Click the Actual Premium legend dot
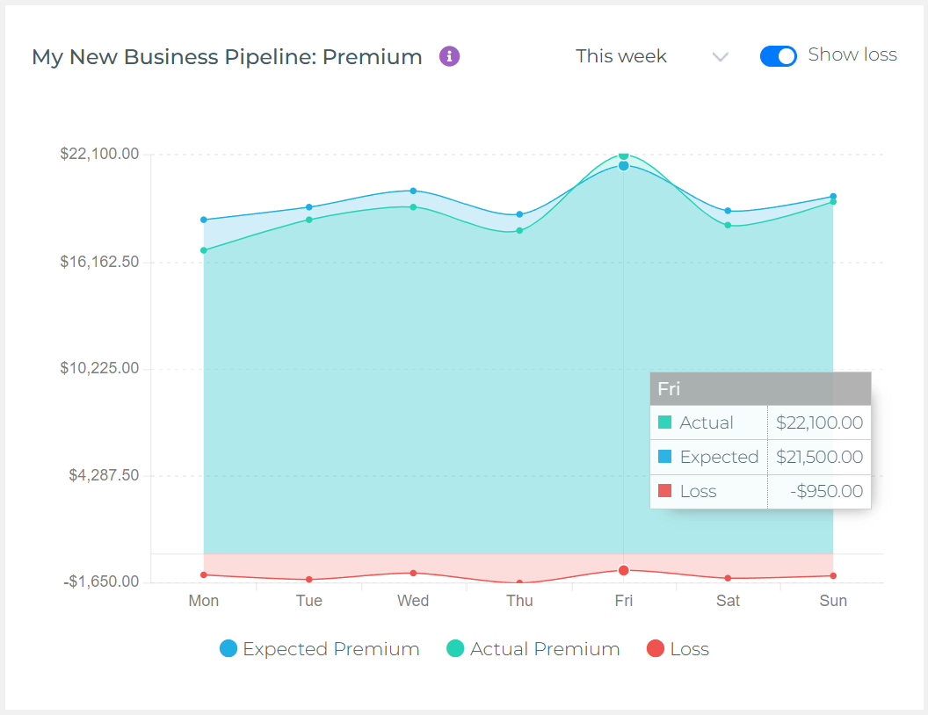 click(453, 649)
